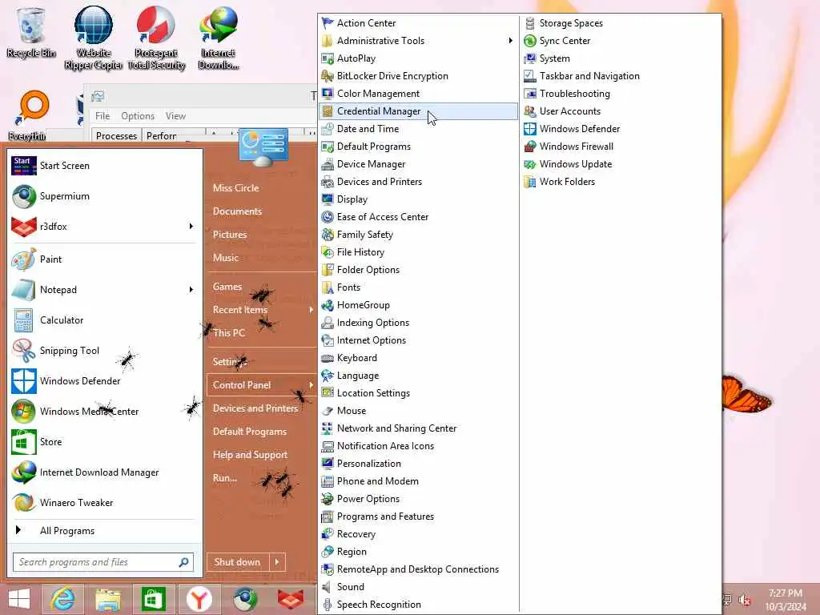
Task: Click the Windows Firewall icon
Action: click(x=530, y=147)
